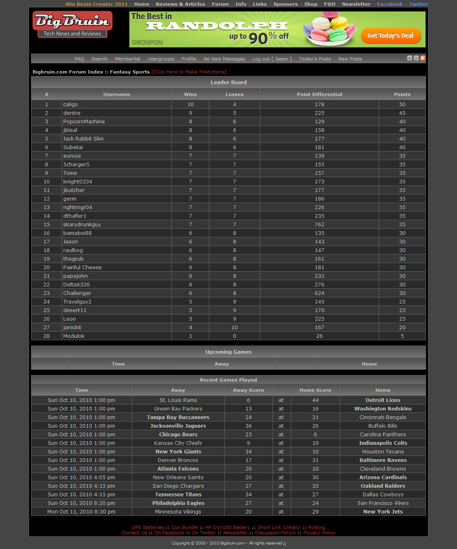Click Here to Make Predictions link
Viewport: 457px width, 549px height.
pos(189,72)
